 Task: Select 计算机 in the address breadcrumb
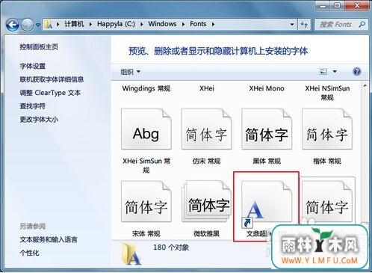[x=74, y=24]
